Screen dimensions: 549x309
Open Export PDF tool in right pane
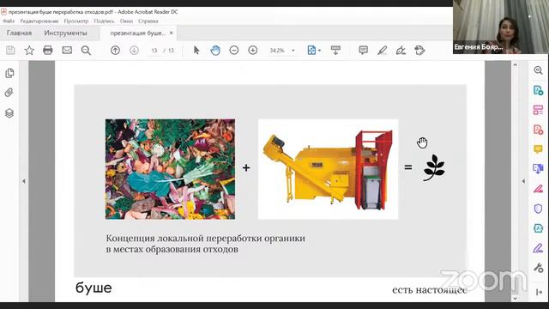(x=538, y=90)
